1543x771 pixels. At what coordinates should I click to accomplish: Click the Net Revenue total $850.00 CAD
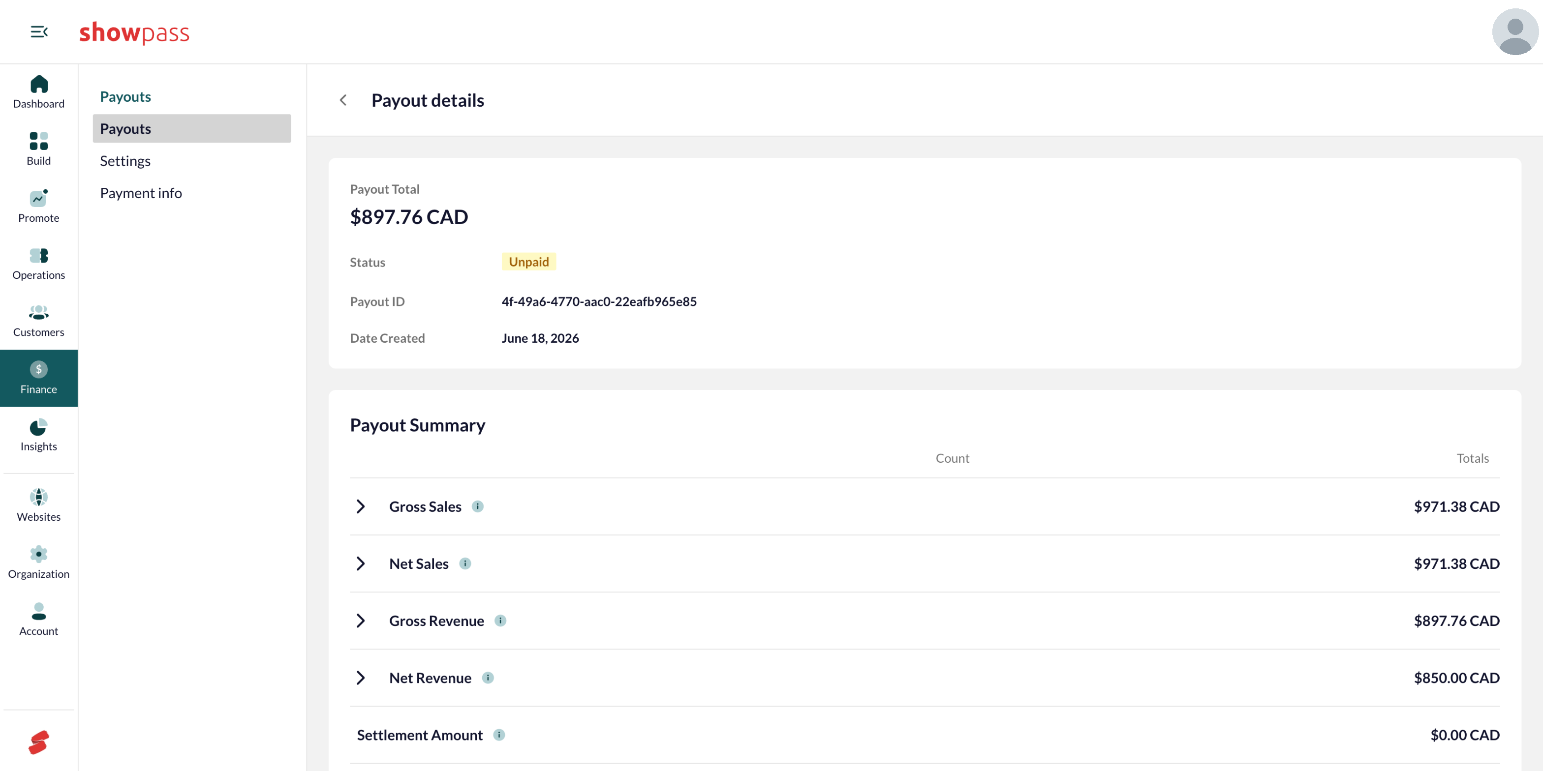point(1456,678)
